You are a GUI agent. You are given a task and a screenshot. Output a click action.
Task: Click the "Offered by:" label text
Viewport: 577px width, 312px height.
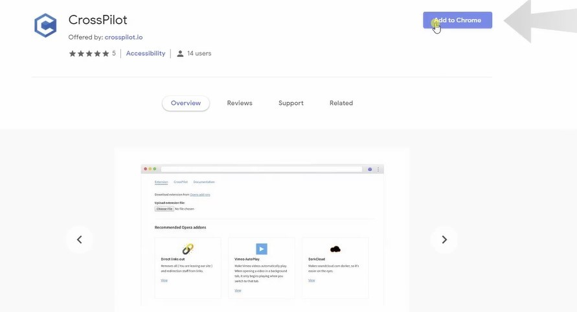coord(85,37)
